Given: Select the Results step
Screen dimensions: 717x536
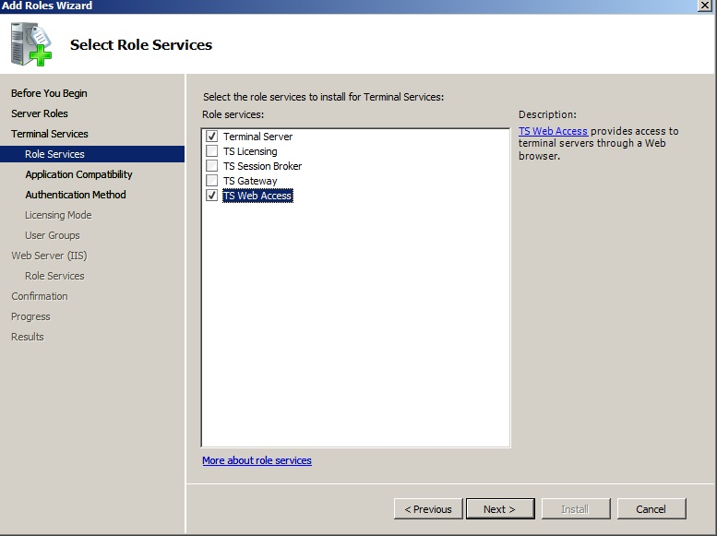Looking at the screenshot, I should click(28, 337).
